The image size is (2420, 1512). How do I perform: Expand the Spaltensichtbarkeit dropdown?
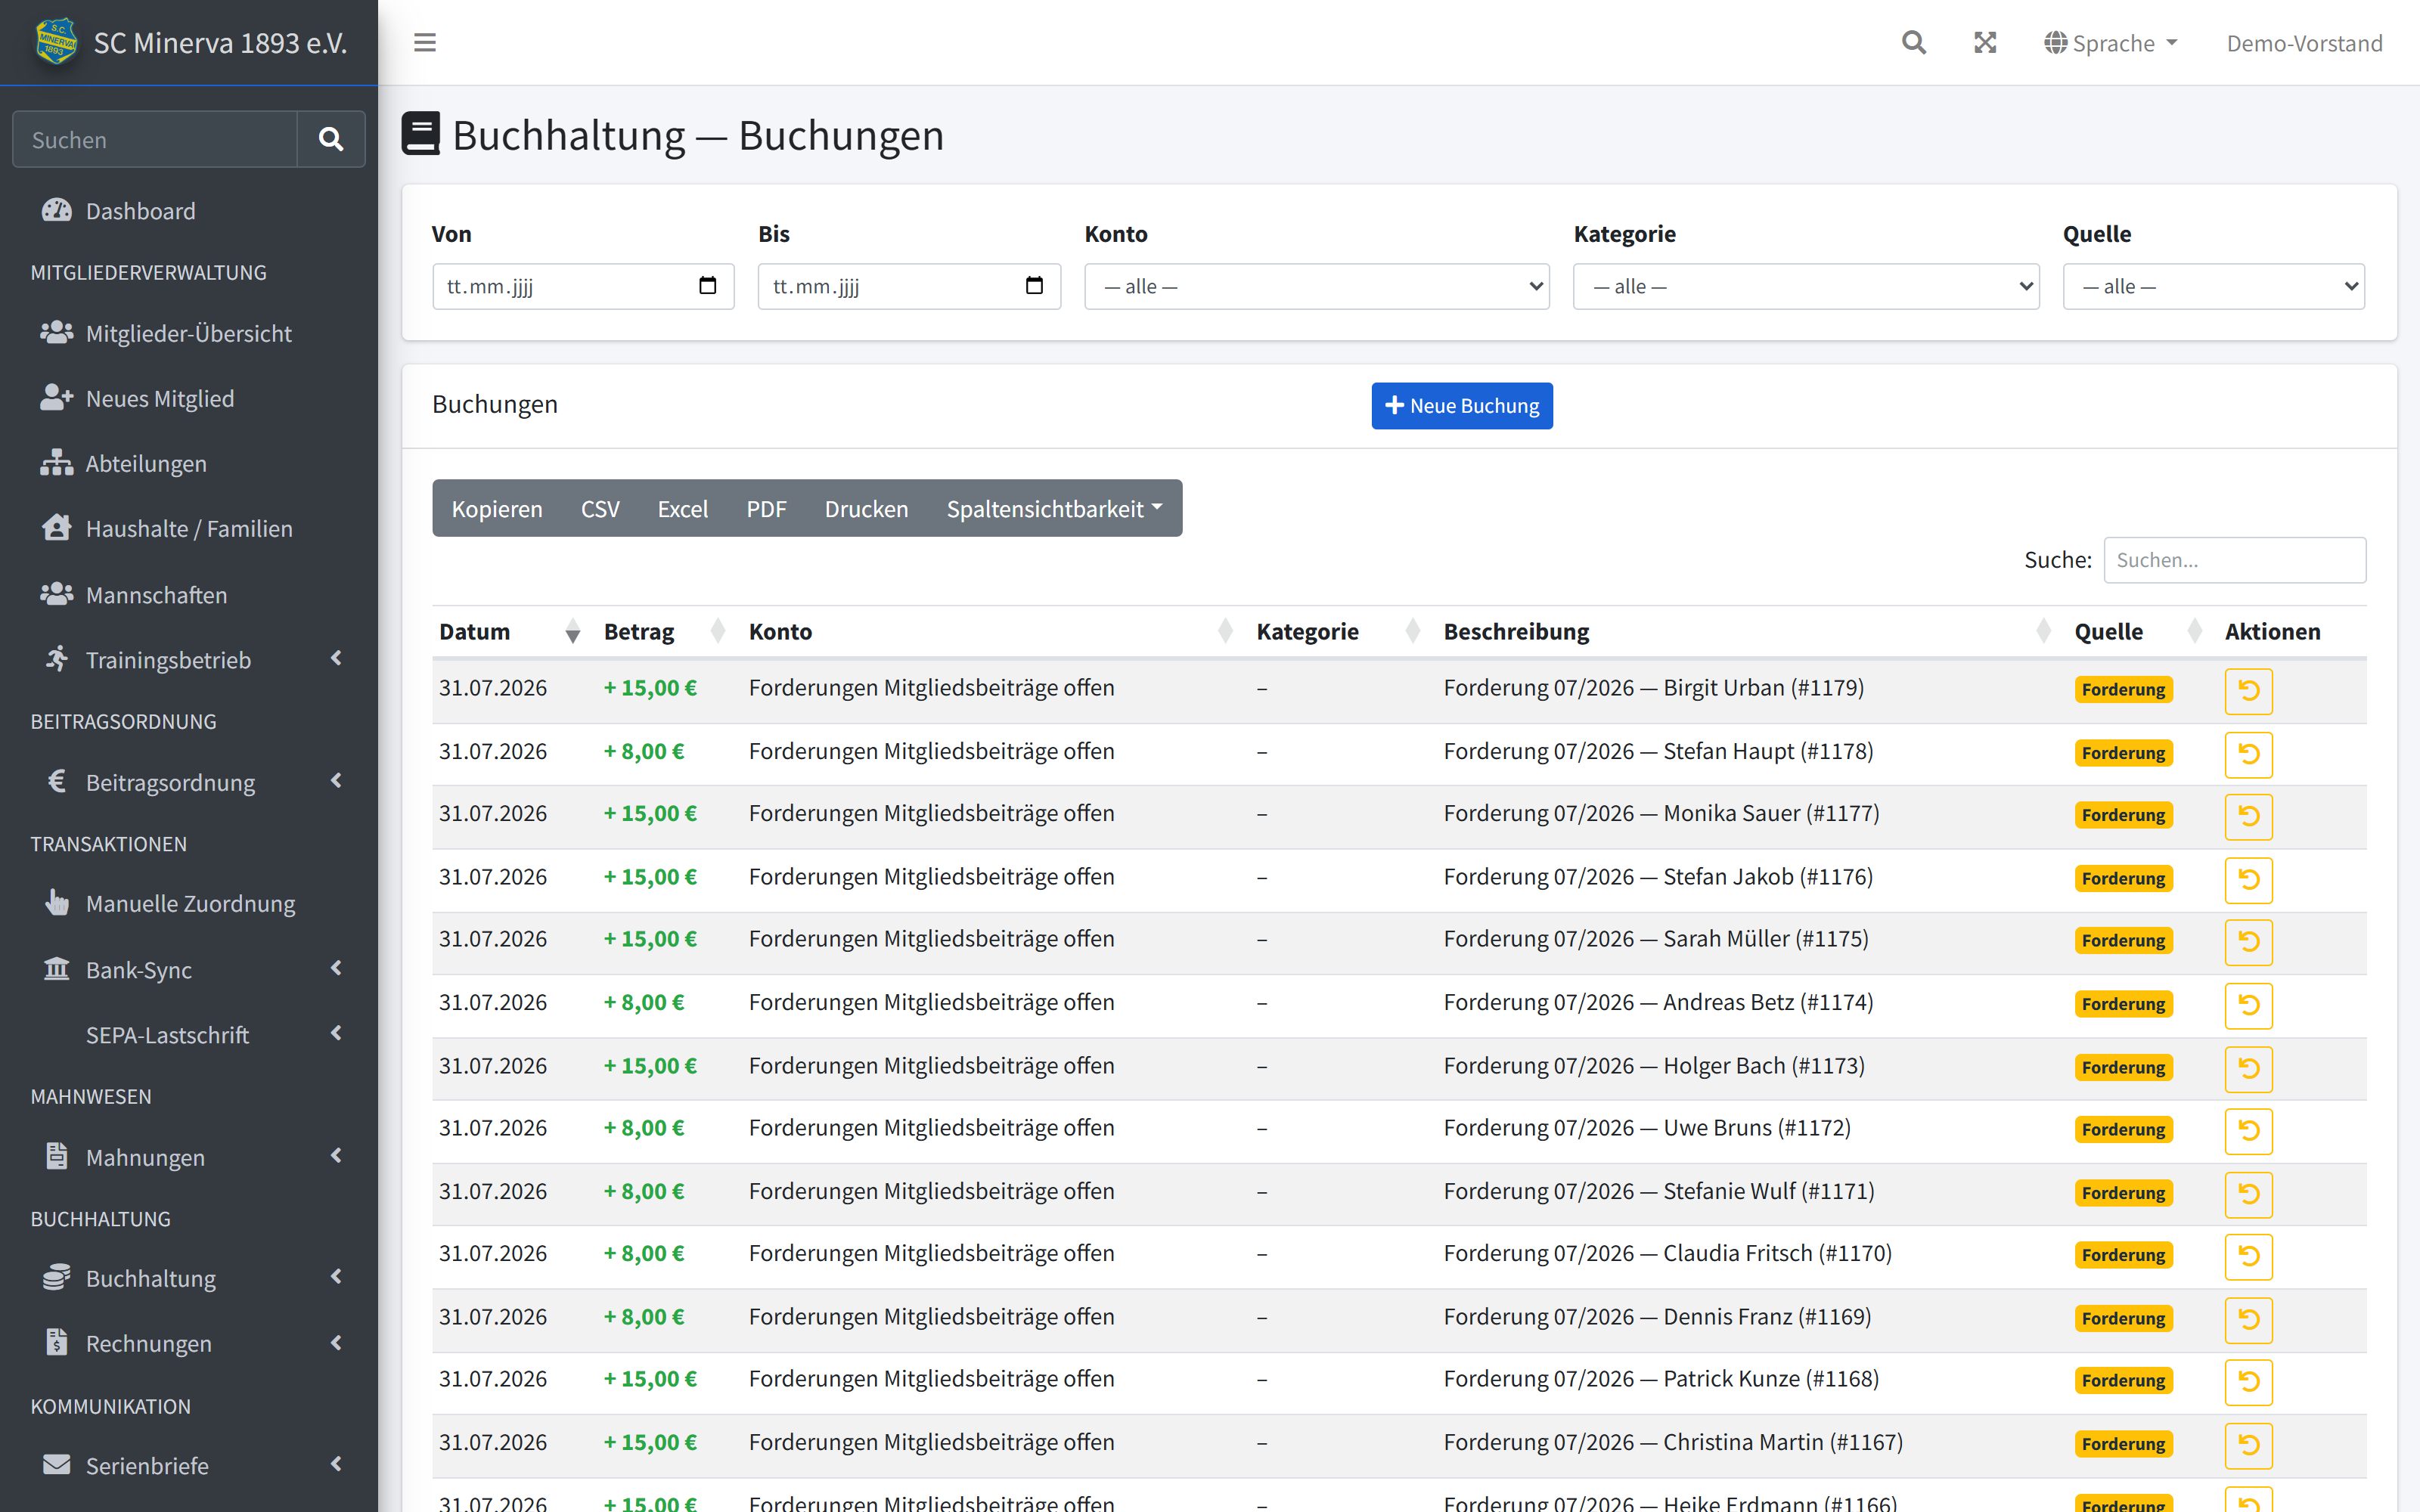click(1055, 508)
